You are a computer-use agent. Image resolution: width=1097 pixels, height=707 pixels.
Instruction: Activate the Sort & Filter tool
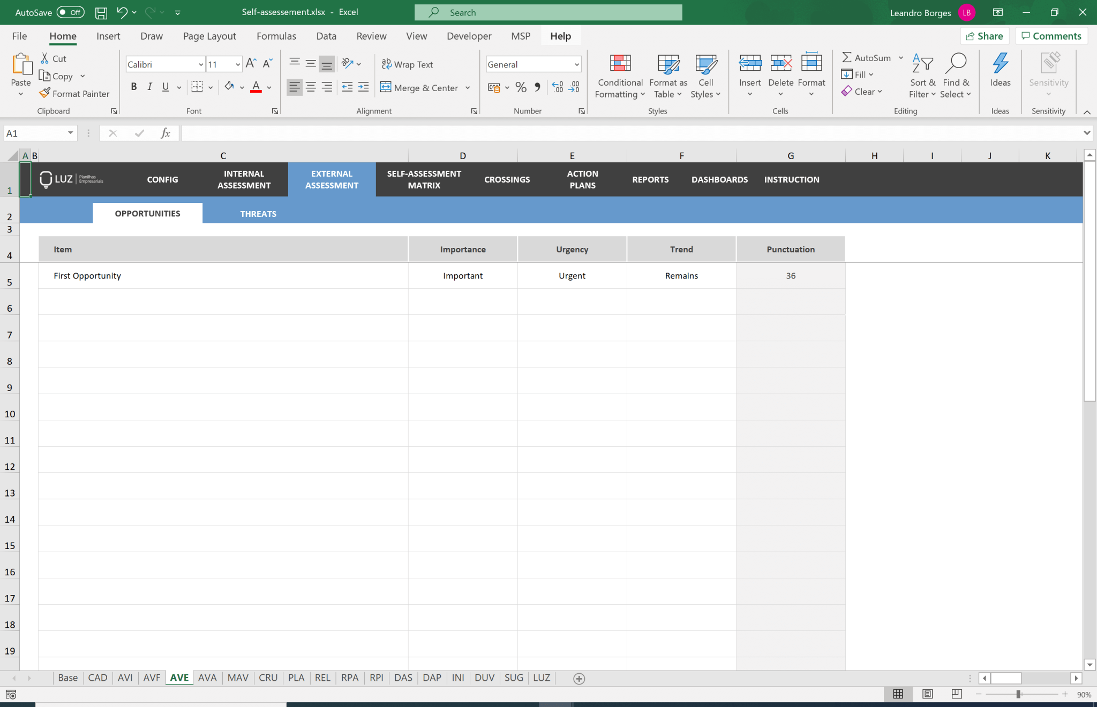[923, 75]
